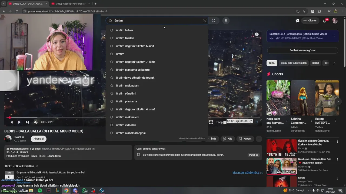Set the second loop time field
Screen dimensions: 346x194
(246, 122)
